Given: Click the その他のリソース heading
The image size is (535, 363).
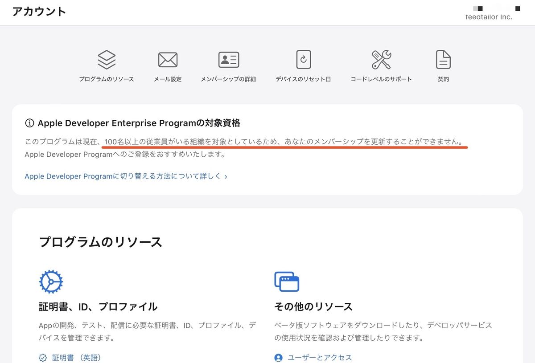Looking at the screenshot, I should [313, 307].
